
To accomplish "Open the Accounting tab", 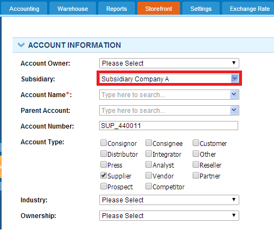I will (24, 9).
